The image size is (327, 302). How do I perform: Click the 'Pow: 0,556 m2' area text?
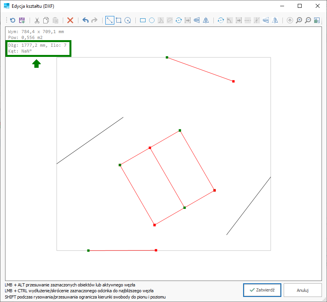tap(25, 37)
